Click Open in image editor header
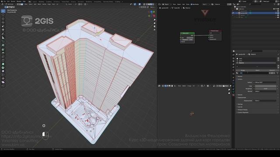 [226, 86]
